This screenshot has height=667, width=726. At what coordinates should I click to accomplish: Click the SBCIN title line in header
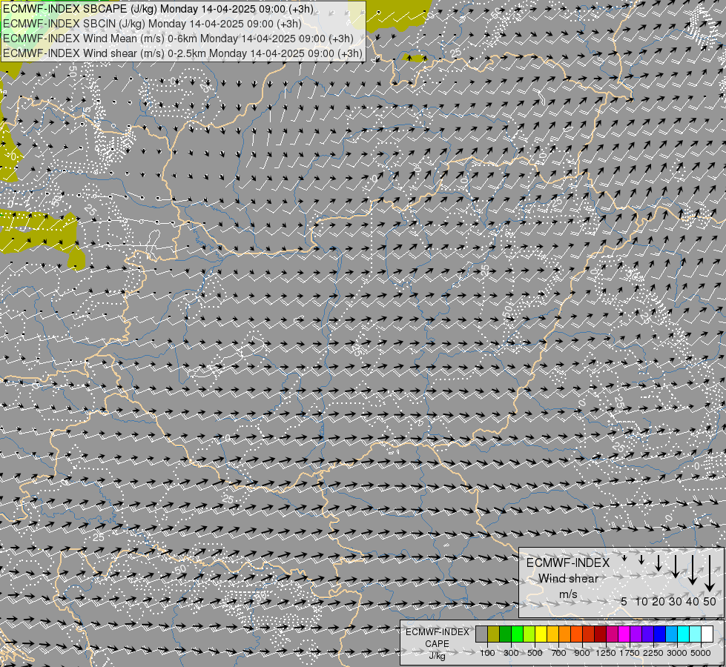pyautogui.click(x=152, y=24)
